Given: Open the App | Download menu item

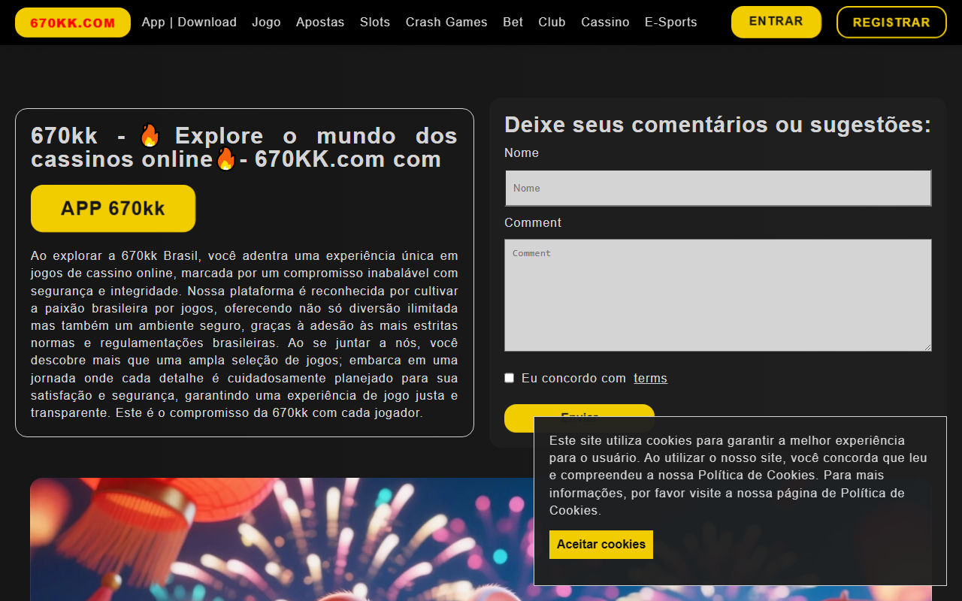Looking at the screenshot, I should coord(189,23).
